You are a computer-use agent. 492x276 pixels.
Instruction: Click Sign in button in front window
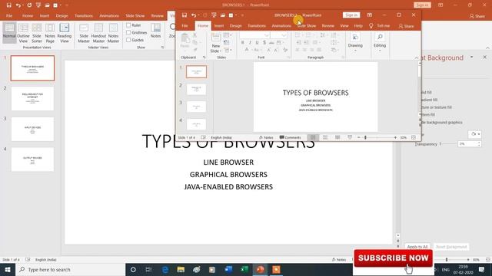[351, 15]
